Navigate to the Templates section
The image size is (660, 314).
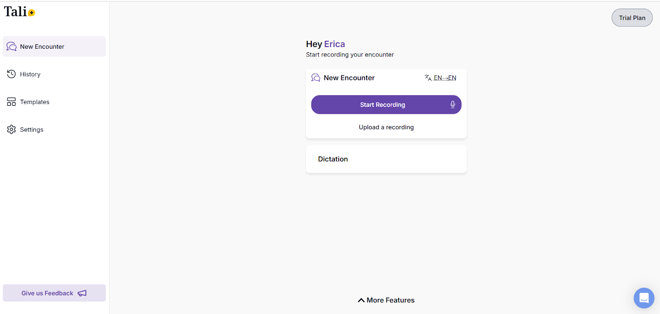click(x=35, y=102)
